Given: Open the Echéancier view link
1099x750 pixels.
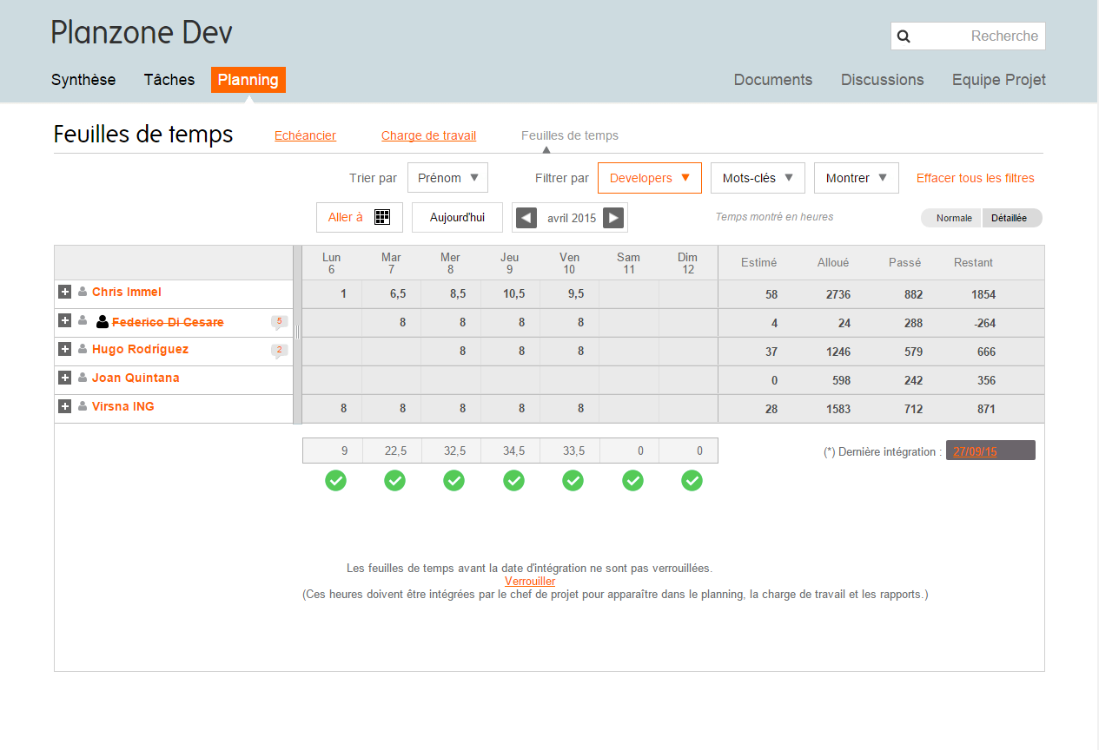Looking at the screenshot, I should 305,135.
